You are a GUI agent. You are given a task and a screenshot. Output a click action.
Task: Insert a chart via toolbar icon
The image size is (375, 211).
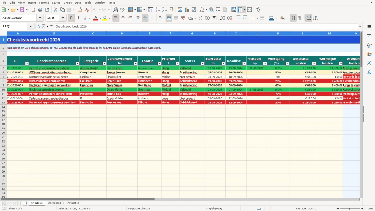[187, 10]
